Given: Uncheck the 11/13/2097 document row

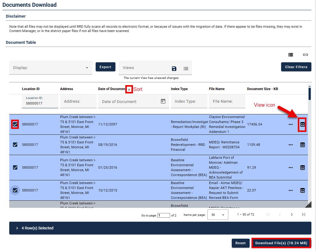Looking at the screenshot, I should [x=15, y=124].
